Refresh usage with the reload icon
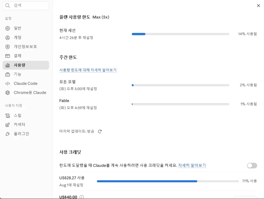This screenshot has height=199, width=264. tap(100, 131)
